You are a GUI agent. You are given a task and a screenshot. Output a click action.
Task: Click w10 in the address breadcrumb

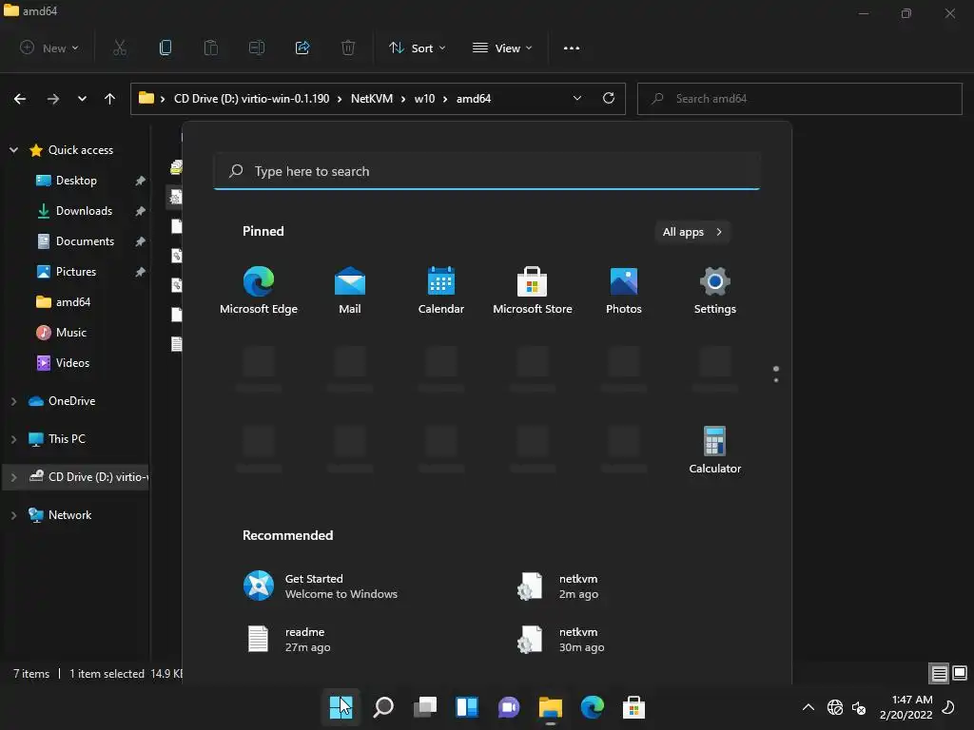(425, 99)
